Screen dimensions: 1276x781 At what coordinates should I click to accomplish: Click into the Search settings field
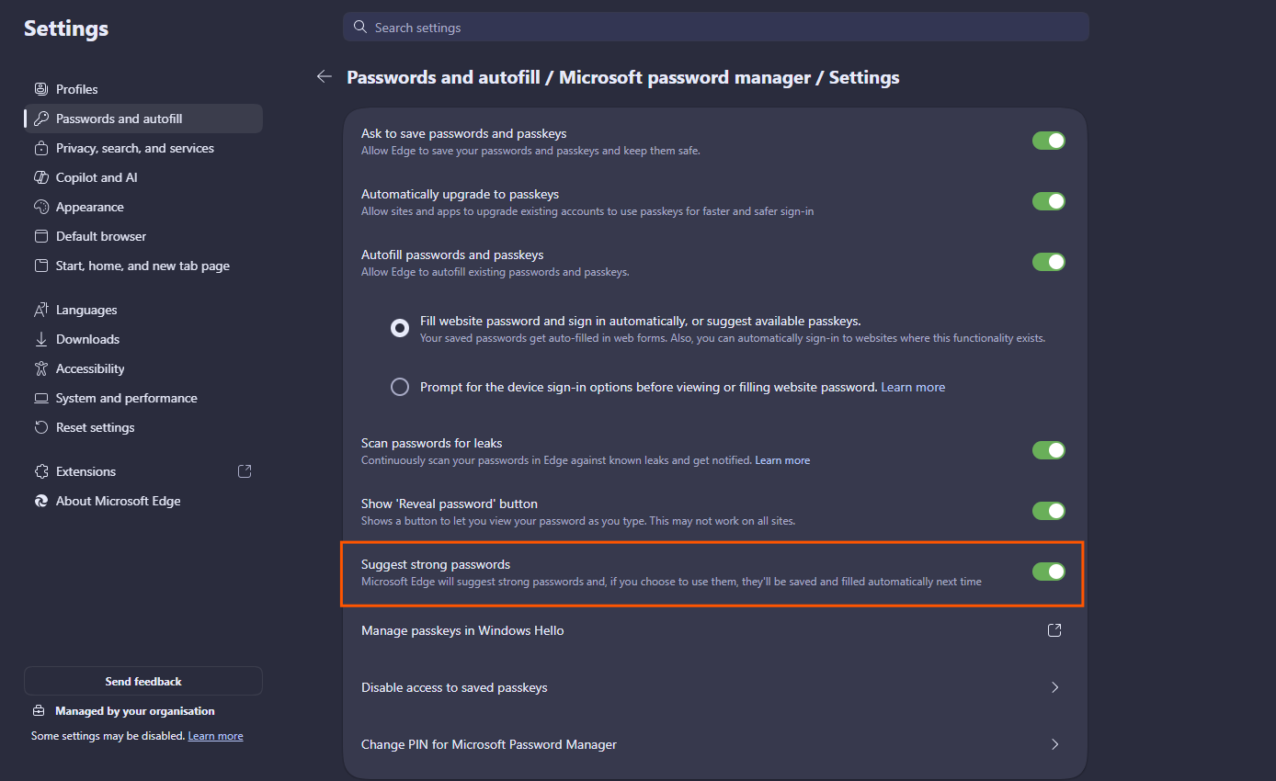pos(716,28)
